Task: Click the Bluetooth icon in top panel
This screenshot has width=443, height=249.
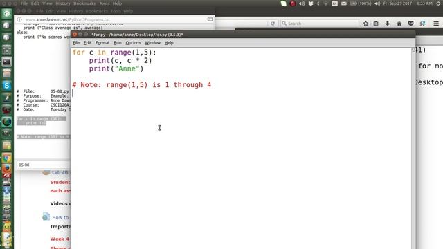Action: pos(318,3)
